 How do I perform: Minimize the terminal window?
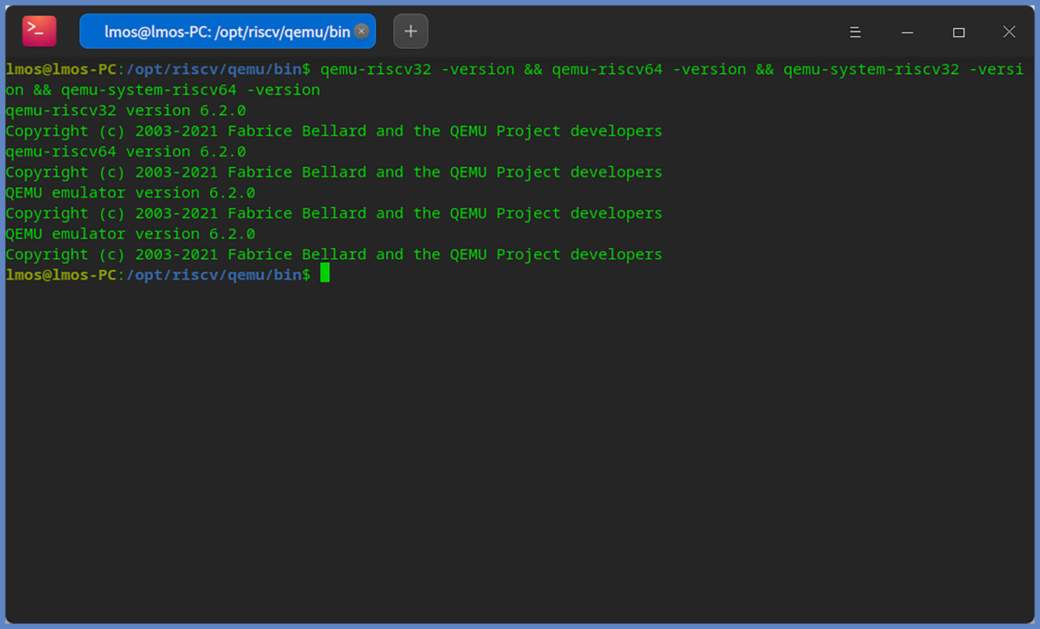[907, 32]
